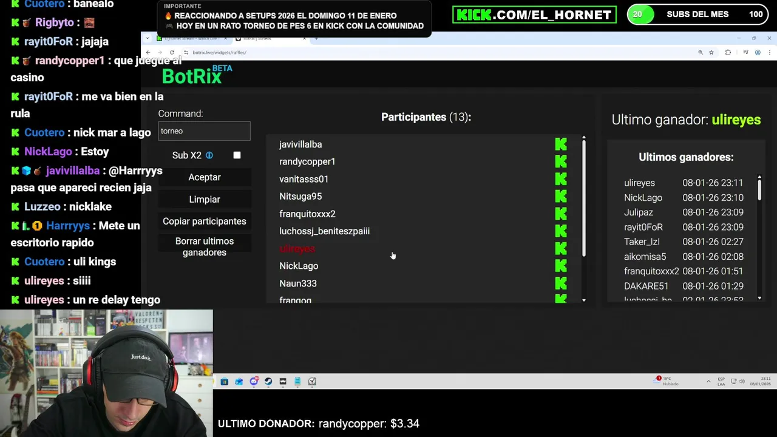The width and height of the screenshot is (777, 437).
Task: Switch to the El_hornet Stream tab
Action: click(192, 38)
